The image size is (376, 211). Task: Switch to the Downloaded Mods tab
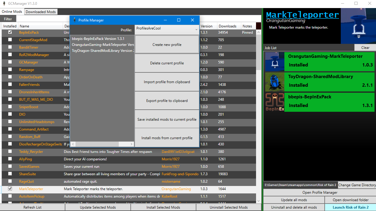click(x=41, y=12)
